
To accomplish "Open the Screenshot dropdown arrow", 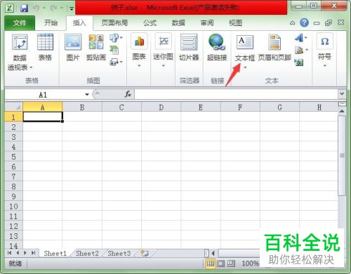I will (121, 62).
